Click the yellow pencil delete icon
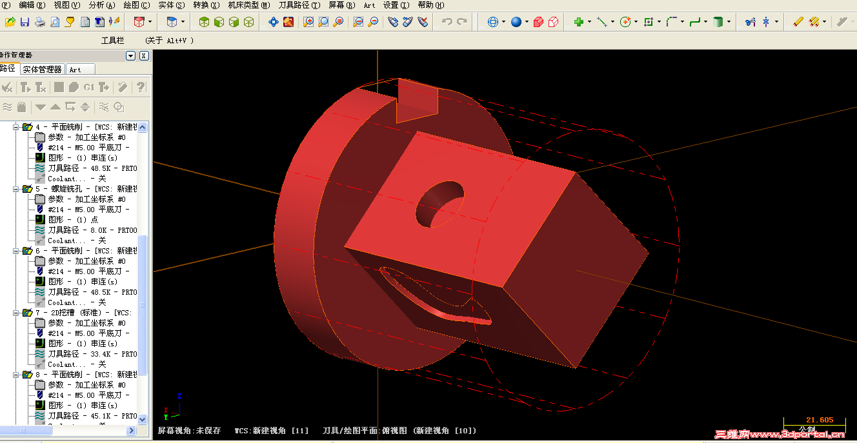857x443 pixels. (798, 22)
